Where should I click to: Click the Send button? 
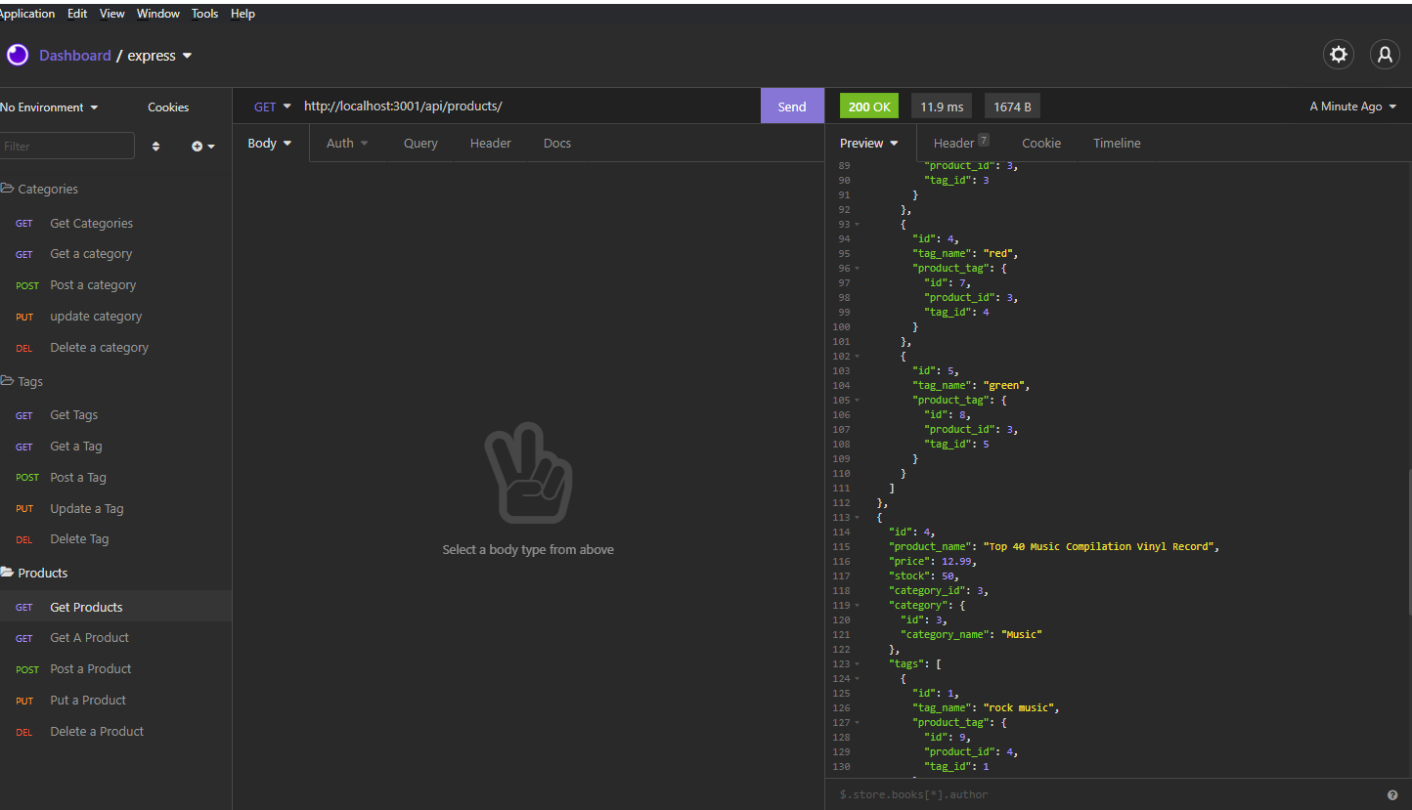click(x=791, y=106)
